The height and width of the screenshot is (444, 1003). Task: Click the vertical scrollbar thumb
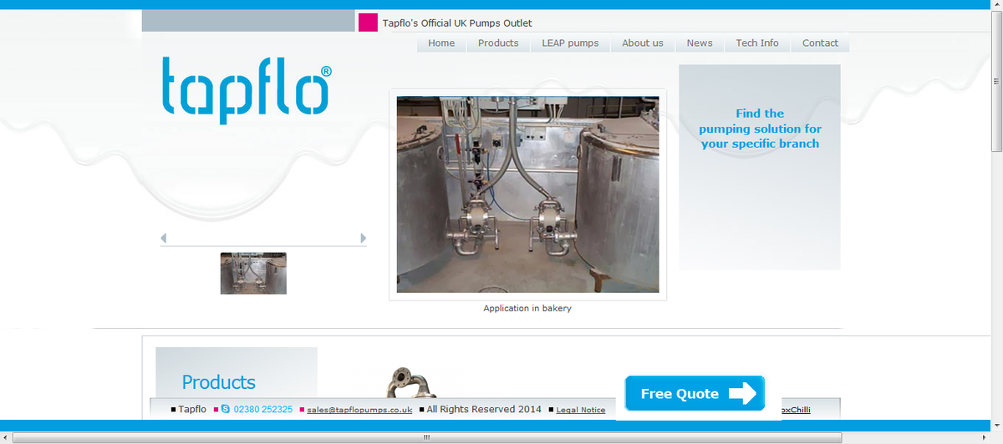click(996, 82)
